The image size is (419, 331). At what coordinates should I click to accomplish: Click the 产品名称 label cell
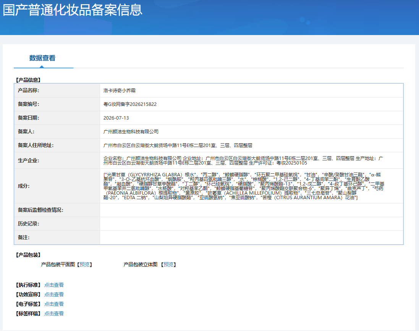[57, 90]
